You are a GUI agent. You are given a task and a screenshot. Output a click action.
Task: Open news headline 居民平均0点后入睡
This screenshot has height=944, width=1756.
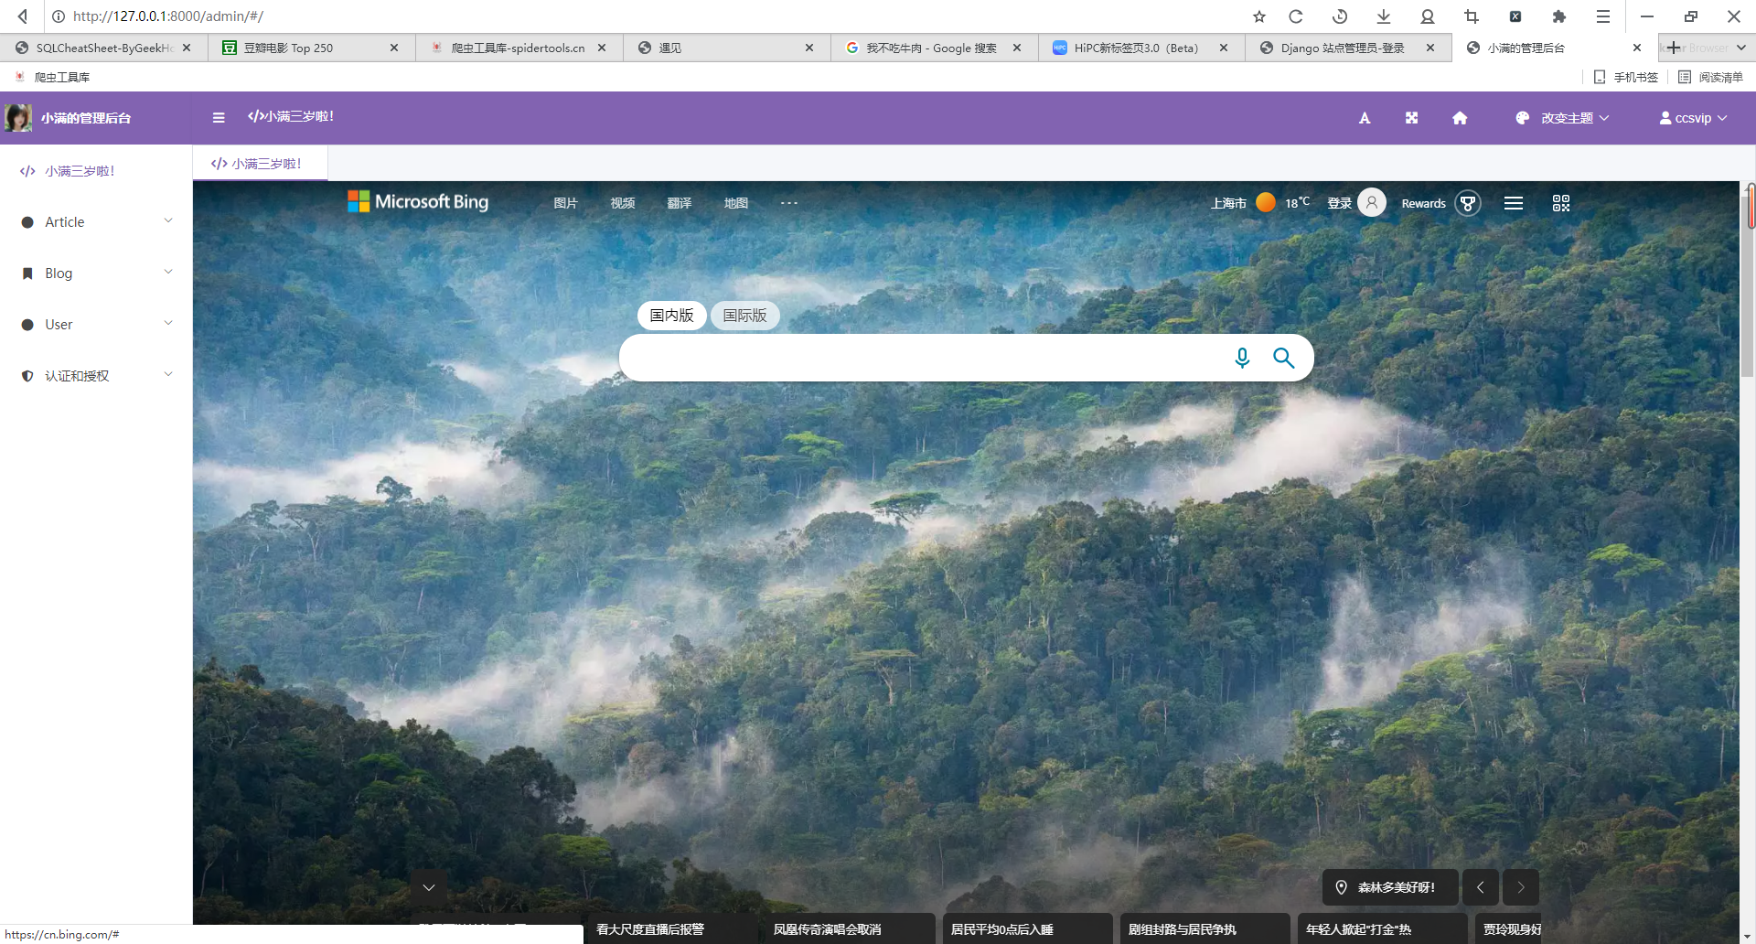[1002, 929]
